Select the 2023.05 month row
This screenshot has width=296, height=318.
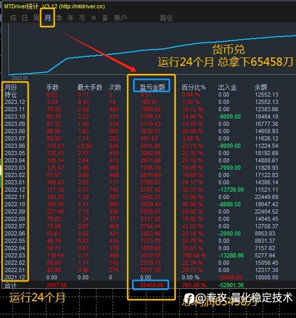(141, 153)
